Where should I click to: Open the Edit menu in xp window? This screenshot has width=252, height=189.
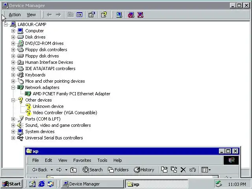pos(48,160)
